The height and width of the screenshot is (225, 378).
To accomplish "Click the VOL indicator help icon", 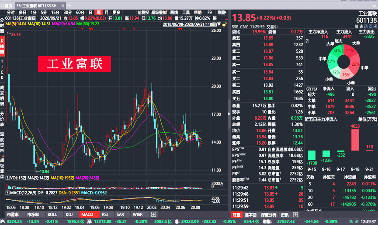I will click(7, 178).
